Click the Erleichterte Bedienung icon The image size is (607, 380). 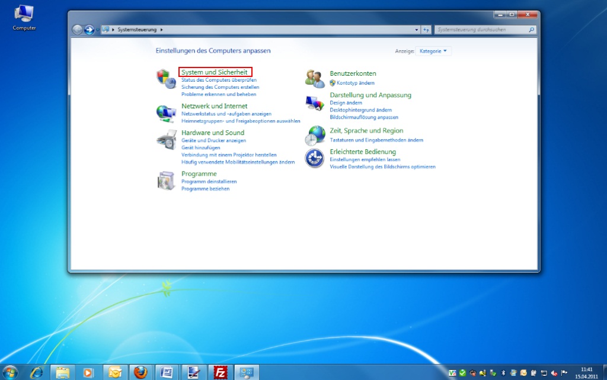[x=315, y=158]
